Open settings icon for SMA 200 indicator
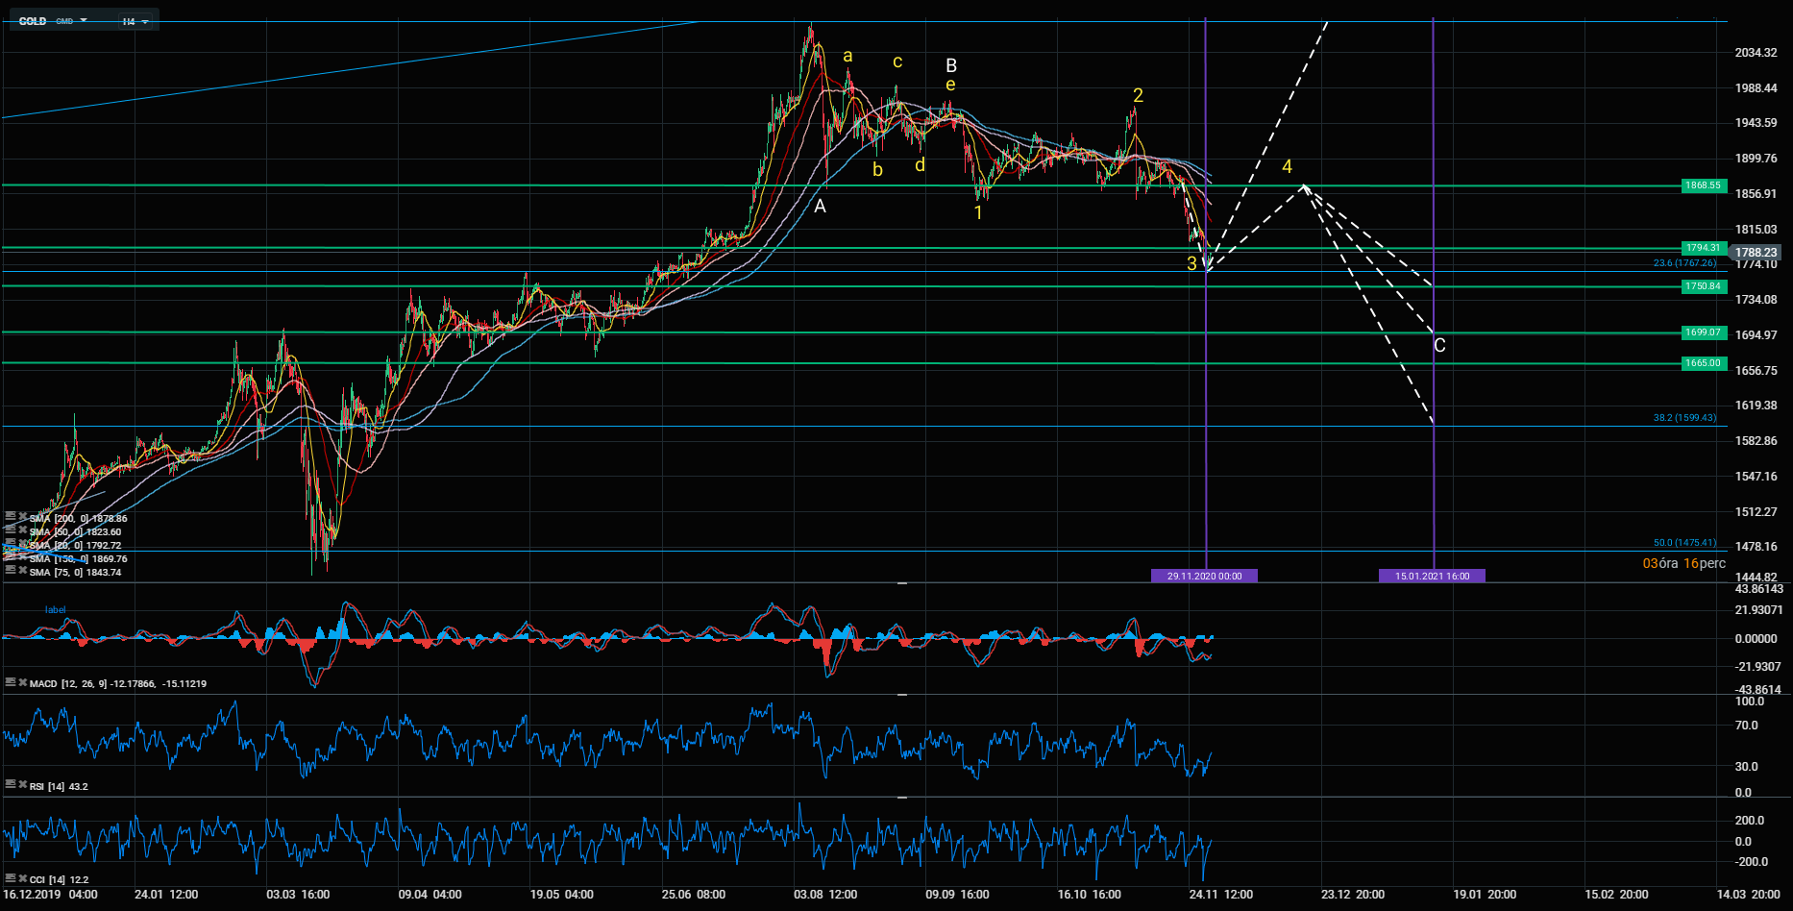1793x911 pixels. coord(10,517)
